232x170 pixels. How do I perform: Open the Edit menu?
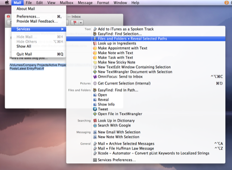(39, 3)
